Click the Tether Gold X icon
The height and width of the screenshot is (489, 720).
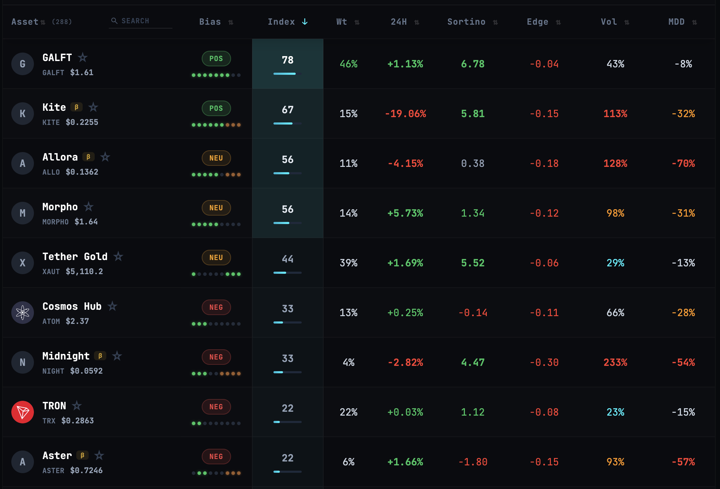pos(23,263)
